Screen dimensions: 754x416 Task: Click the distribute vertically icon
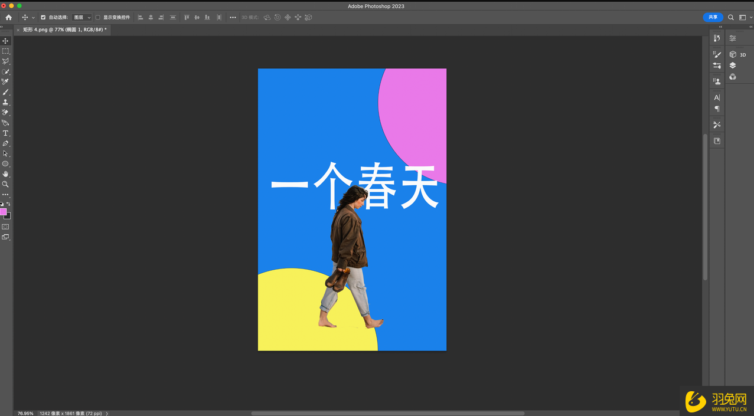click(173, 18)
